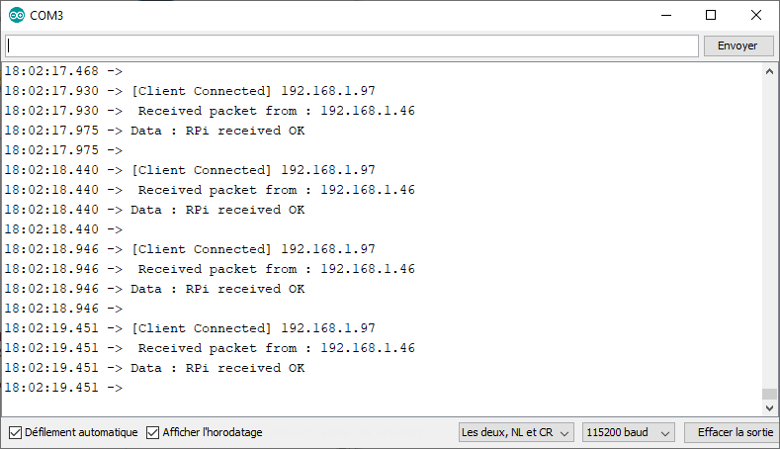780x449 pixels.
Task: Open the 115200 baud rate dropdown
Action: click(629, 432)
